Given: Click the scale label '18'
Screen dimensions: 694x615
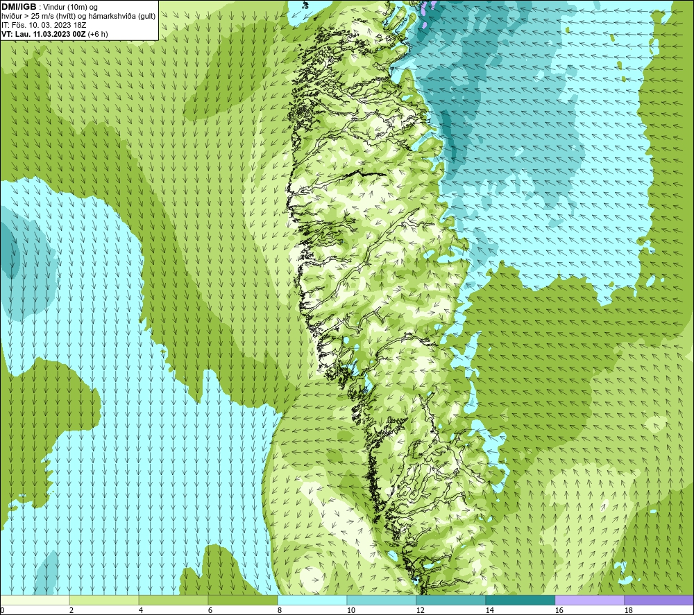Looking at the screenshot, I should (628, 610).
